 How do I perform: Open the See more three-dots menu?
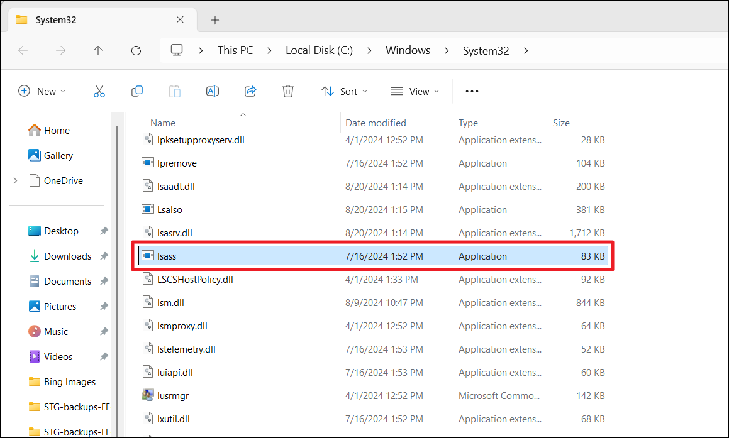(x=472, y=91)
